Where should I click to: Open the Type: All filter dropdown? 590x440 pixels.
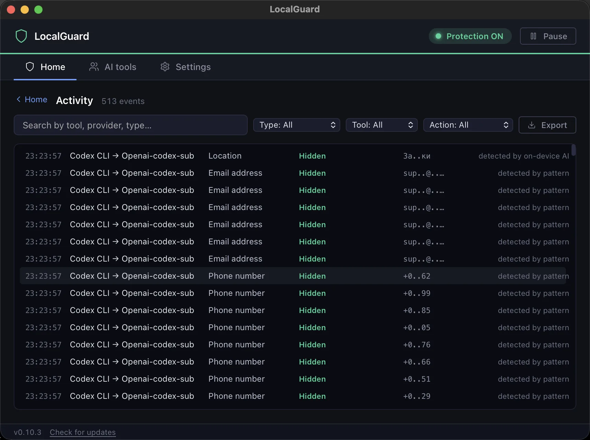pos(296,125)
